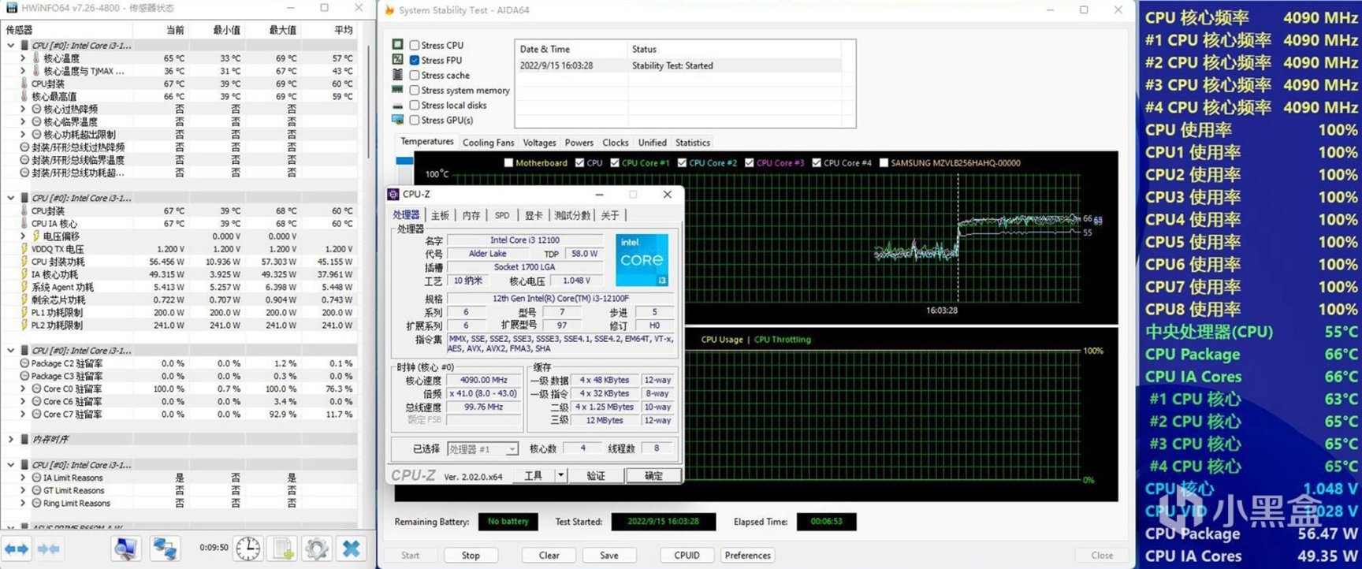
Task: Click the AIDA64 flame icon in the title bar
Action: (389, 10)
